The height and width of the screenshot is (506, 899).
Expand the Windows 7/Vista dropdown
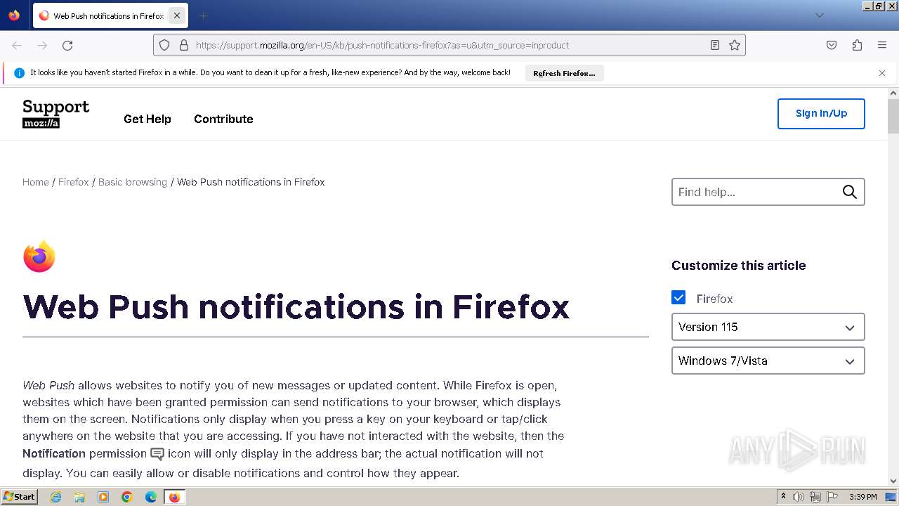[x=768, y=361]
